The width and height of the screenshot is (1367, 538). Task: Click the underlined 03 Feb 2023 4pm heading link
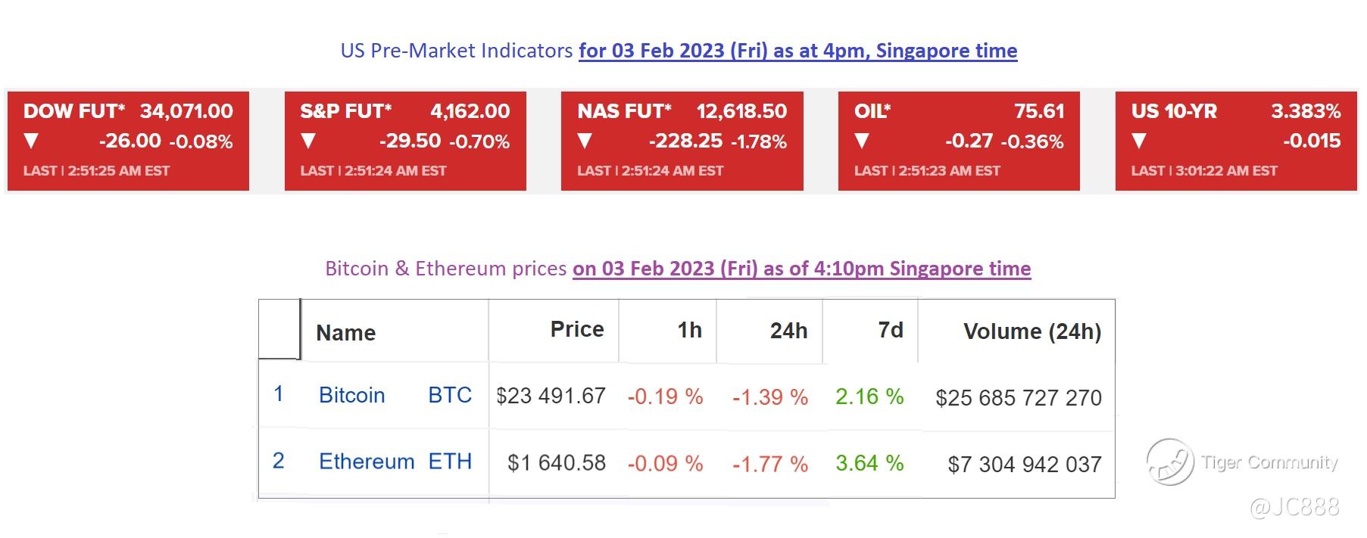pyautogui.click(x=797, y=51)
